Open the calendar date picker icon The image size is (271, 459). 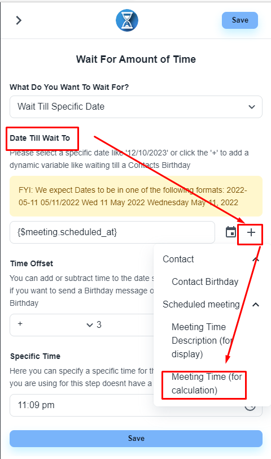point(231,232)
